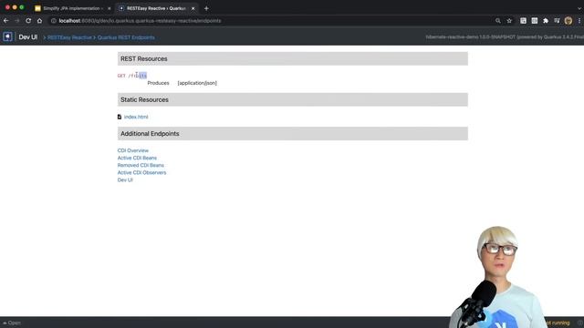Open the Extensions puzzle-piece icon
Screen dimensions: 584x328
pyautogui.click(x=546, y=21)
